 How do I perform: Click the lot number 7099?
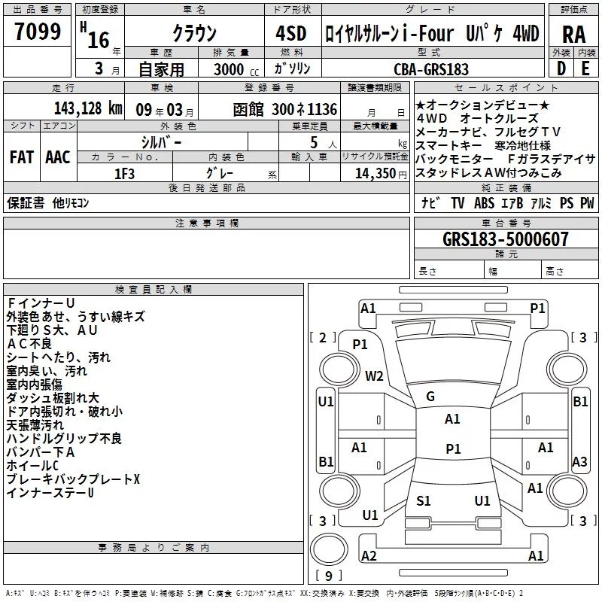pos(38,31)
